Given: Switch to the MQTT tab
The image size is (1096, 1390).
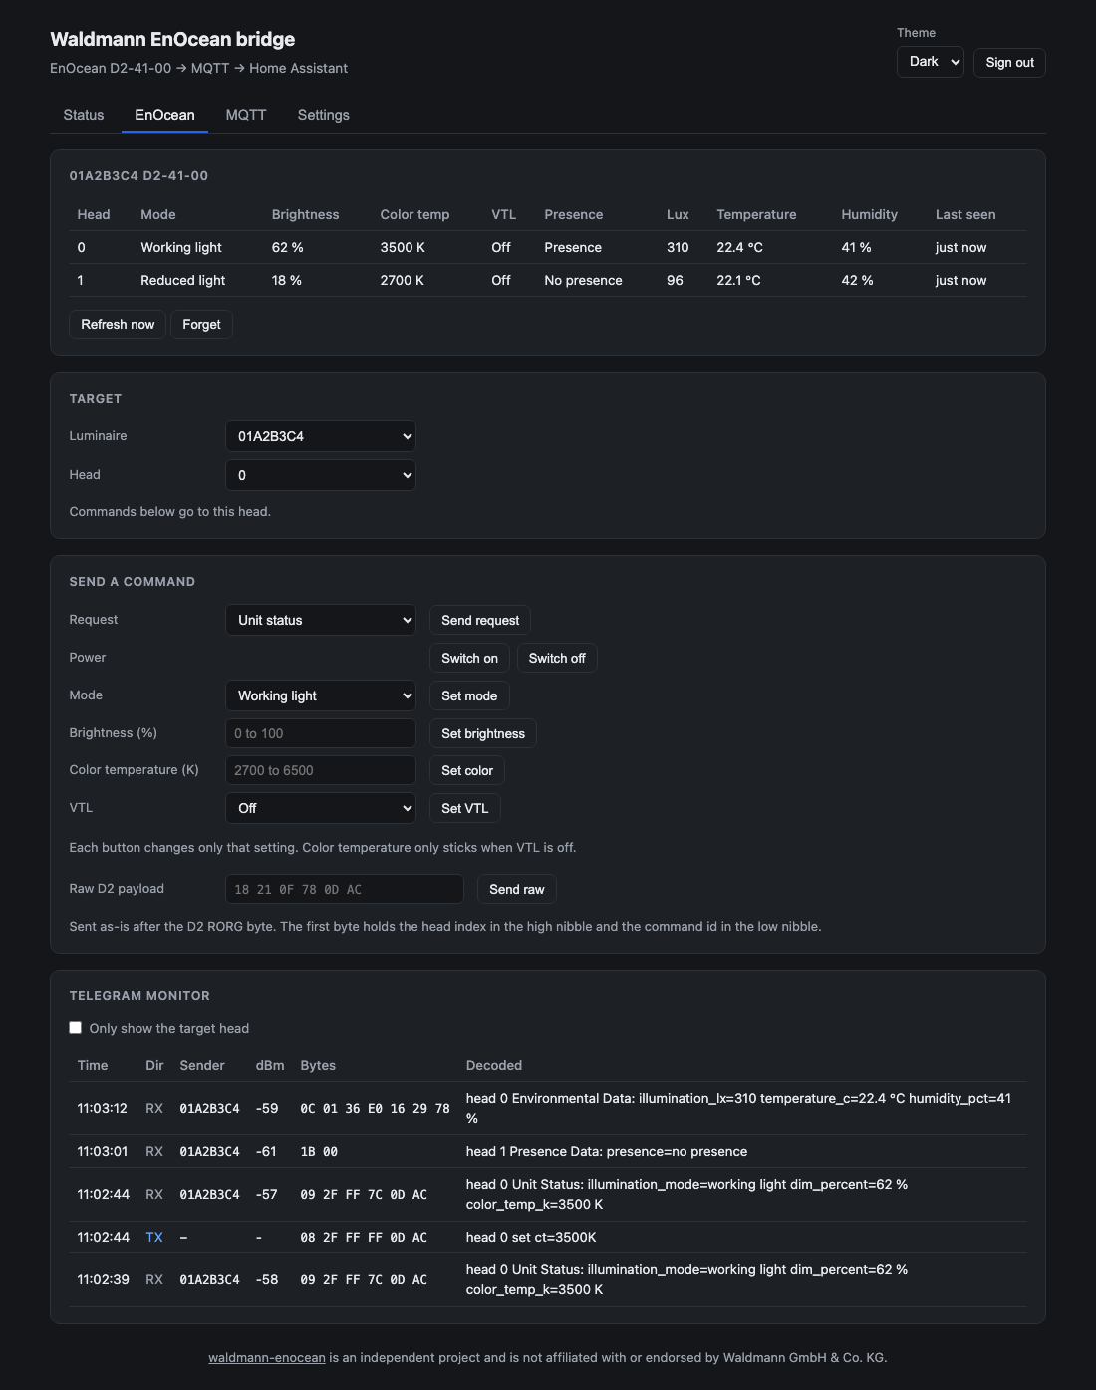Looking at the screenshot, I should coord(246,115).
